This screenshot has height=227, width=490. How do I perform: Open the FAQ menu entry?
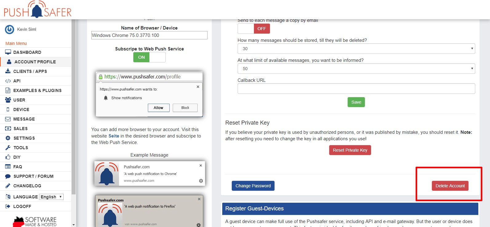coord(36,167)
